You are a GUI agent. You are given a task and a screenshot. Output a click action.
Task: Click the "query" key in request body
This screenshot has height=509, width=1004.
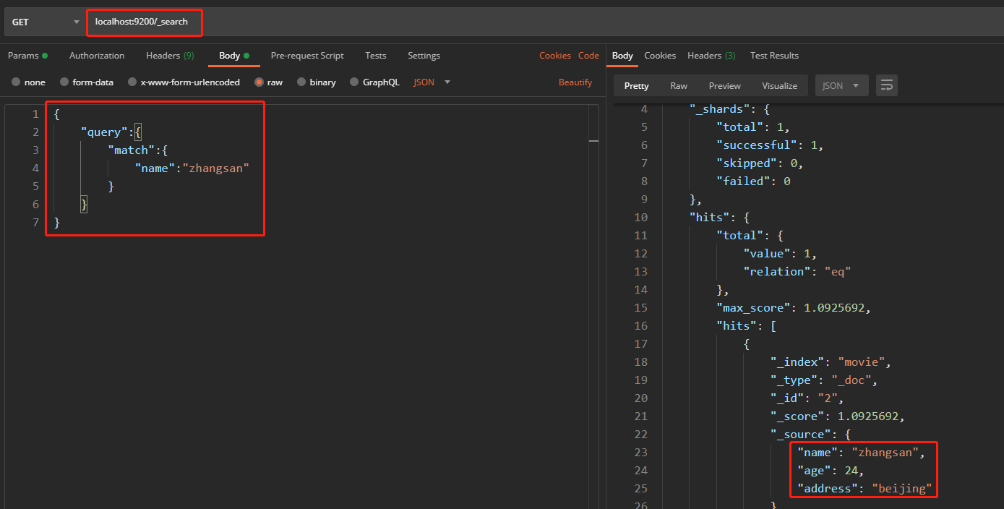point(104,132)
